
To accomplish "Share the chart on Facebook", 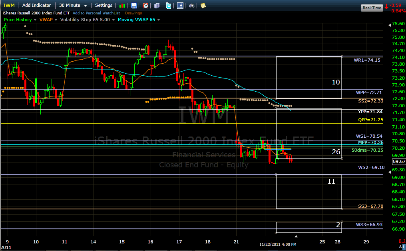I will pyautogui.click(x=180, y=6).
